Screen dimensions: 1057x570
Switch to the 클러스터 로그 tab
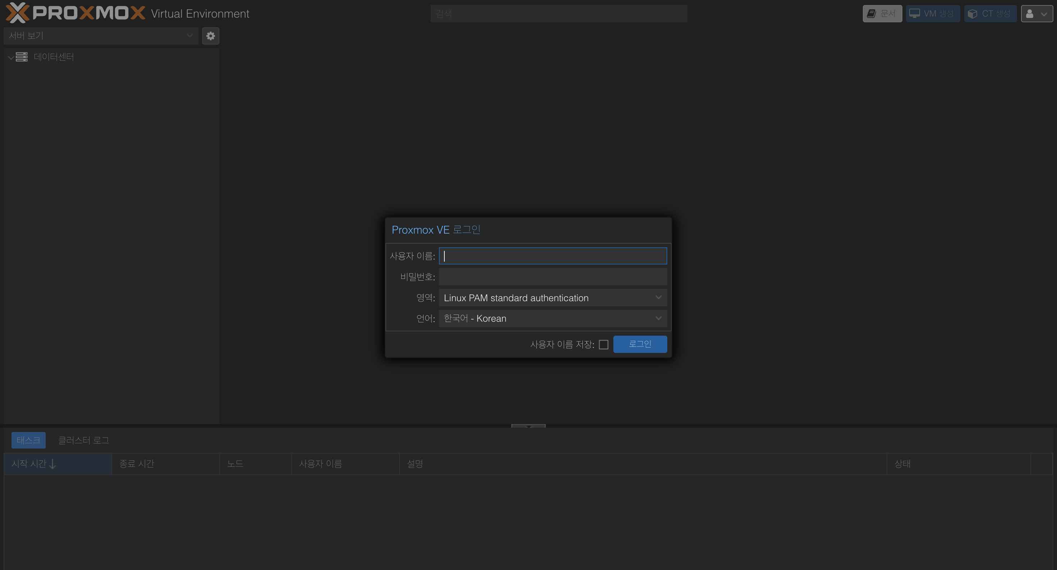pos(84,440)
